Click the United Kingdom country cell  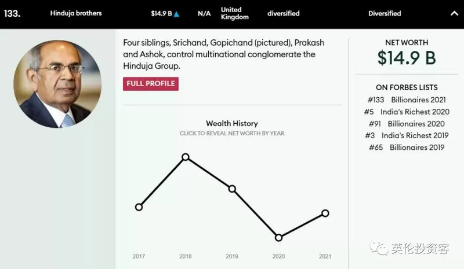[x=235, y=13]
